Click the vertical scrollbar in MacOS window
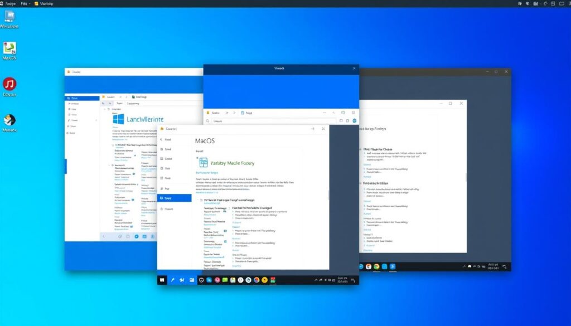The width and height of the screenshot is (571, 326). [x=328, y=195]
